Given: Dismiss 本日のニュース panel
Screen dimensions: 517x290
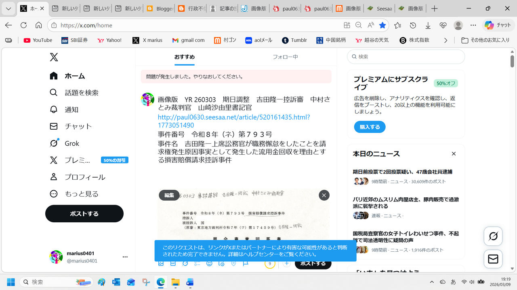Looking at the screenshot, I should (454, 153).
